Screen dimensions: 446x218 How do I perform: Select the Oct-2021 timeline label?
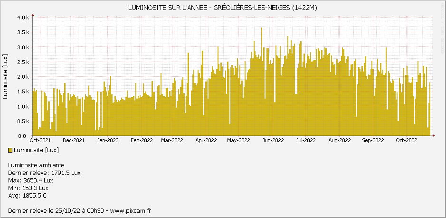(x=40, y=140)
